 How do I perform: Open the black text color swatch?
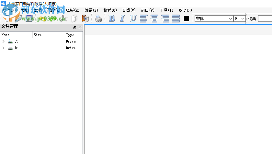coord(187,19)
